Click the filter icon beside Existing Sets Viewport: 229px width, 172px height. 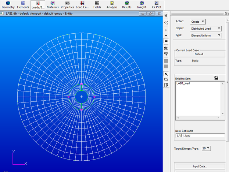coord(216,78)
